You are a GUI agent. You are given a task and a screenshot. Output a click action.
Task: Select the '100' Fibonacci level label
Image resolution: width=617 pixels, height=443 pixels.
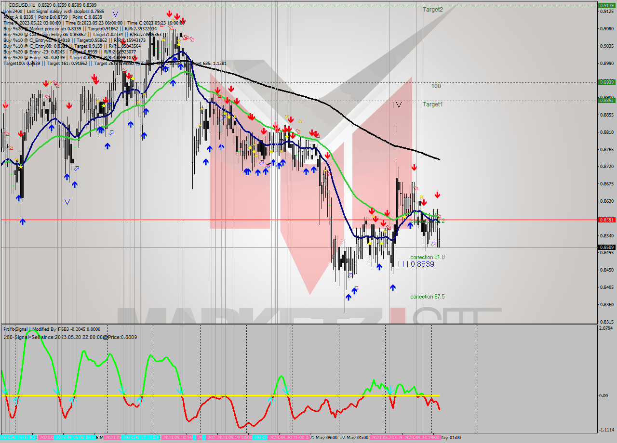[436, 86]
